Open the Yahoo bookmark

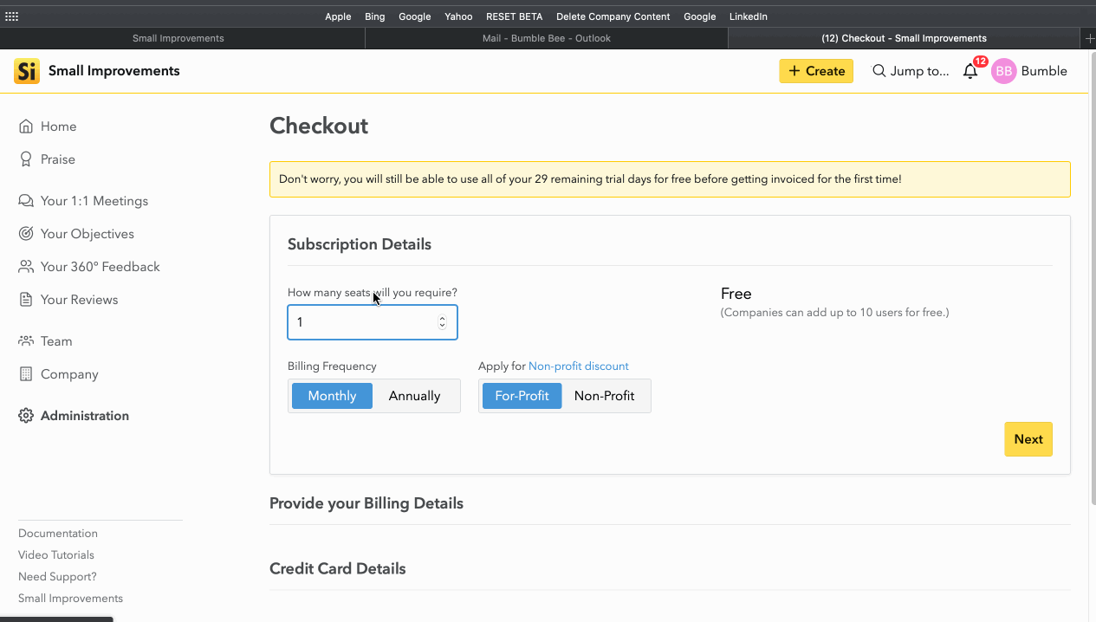pos(458,16)
